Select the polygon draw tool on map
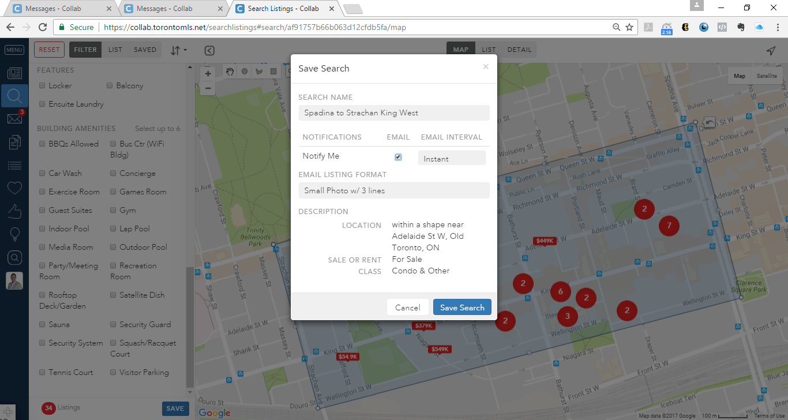This screenshot has width=788, height=420. click(259, 72)
